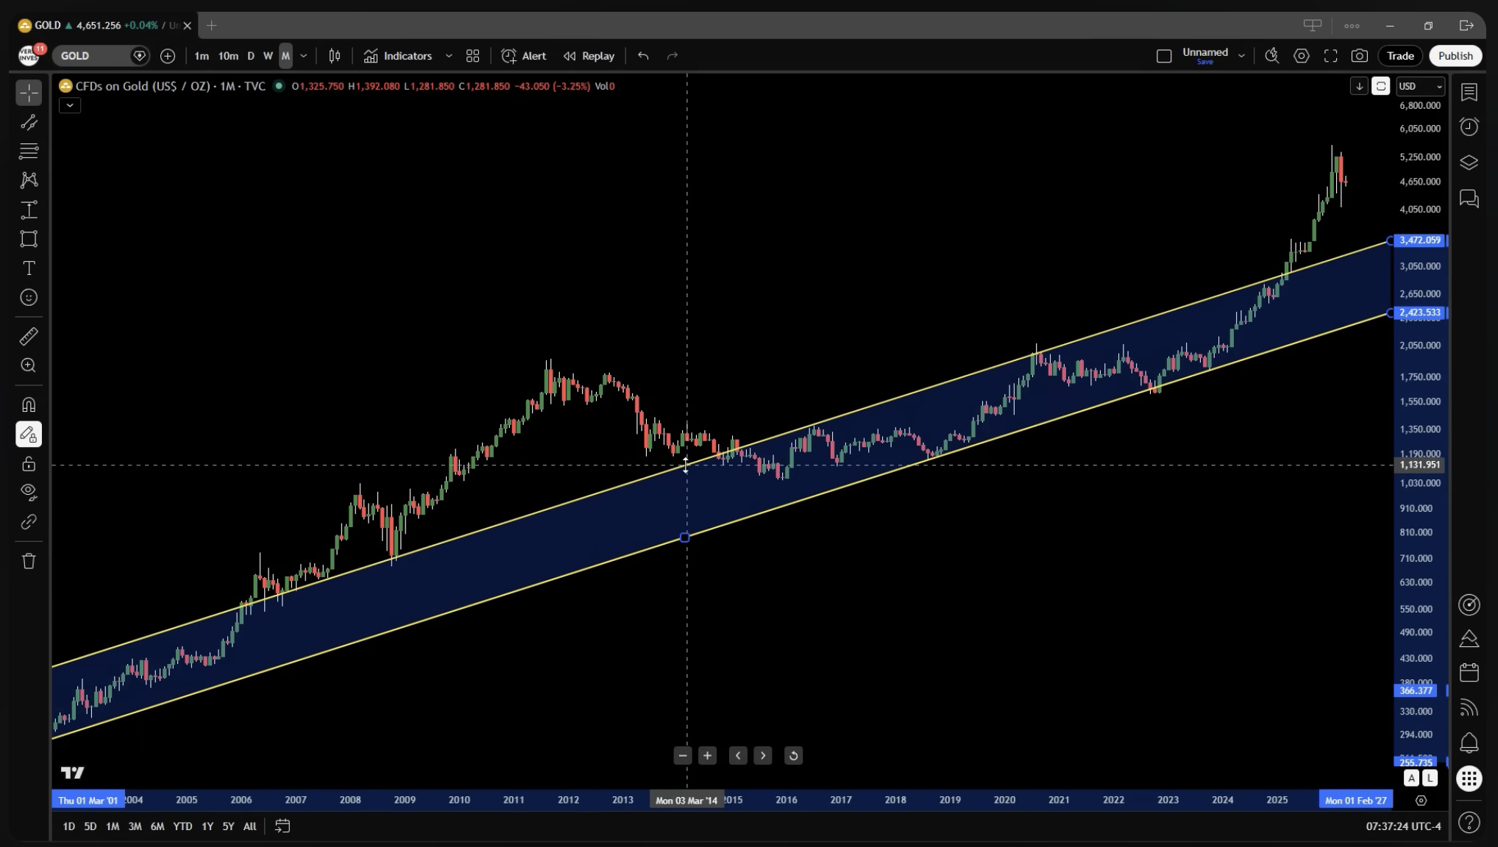Click the Publish button

point(1455,56)
